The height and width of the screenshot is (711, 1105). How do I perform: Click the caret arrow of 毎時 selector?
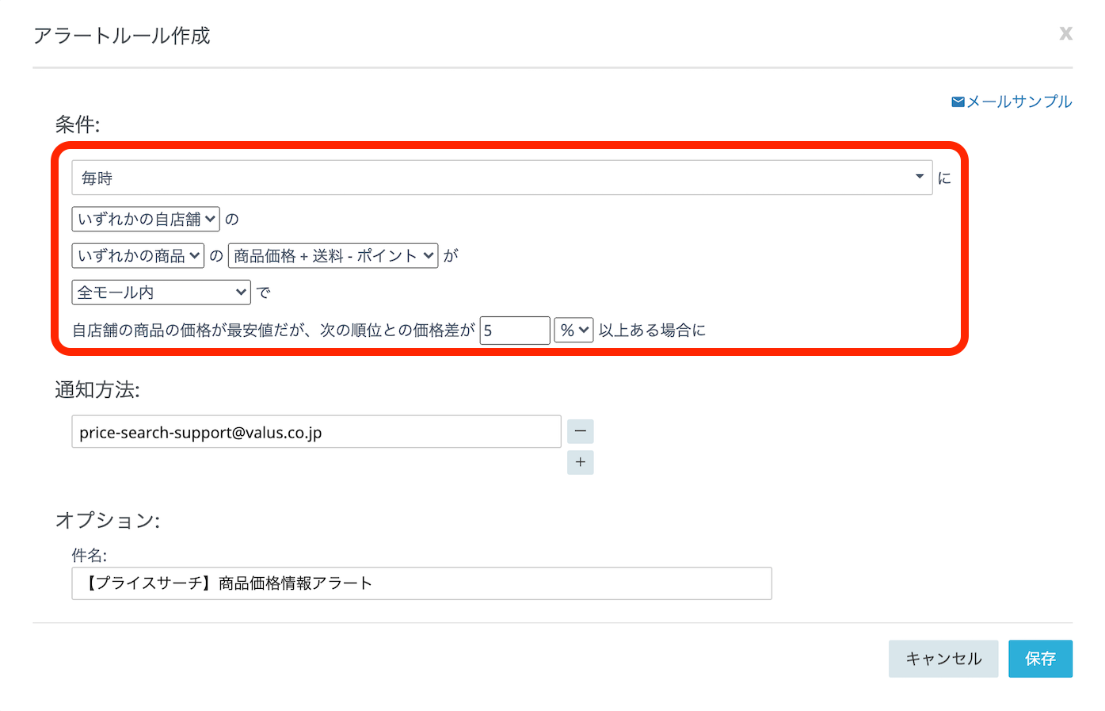pyautogui.click(x=919, y=177)
